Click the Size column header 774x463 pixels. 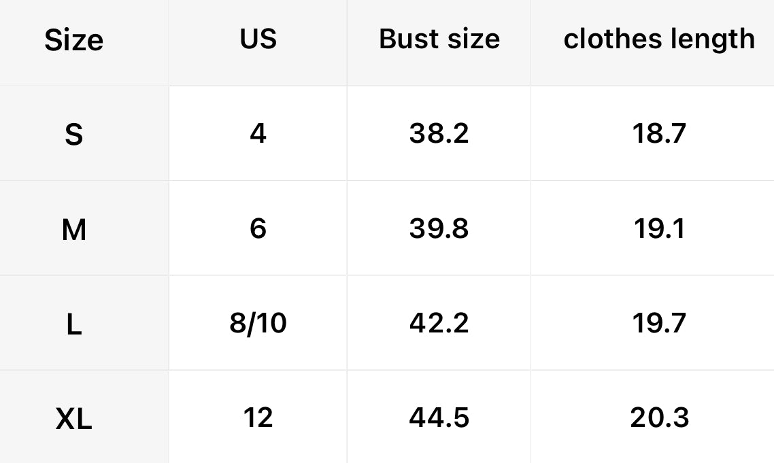pyautogui.click(x=73, y=41)
